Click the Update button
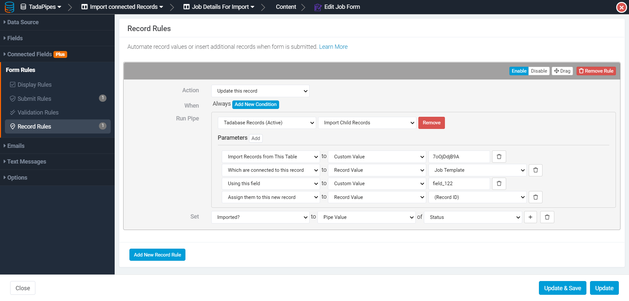Viewport: 629px width, 301px height. pyautogui.click(x=604, y=288)
